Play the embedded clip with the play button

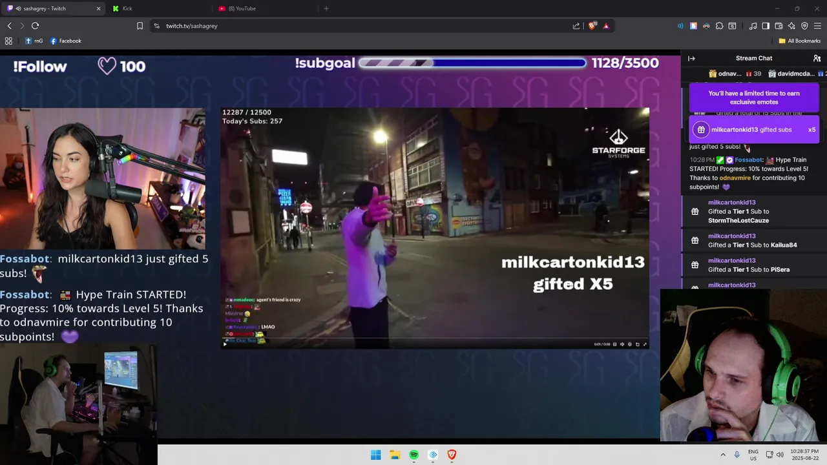(x=225, y=344)
